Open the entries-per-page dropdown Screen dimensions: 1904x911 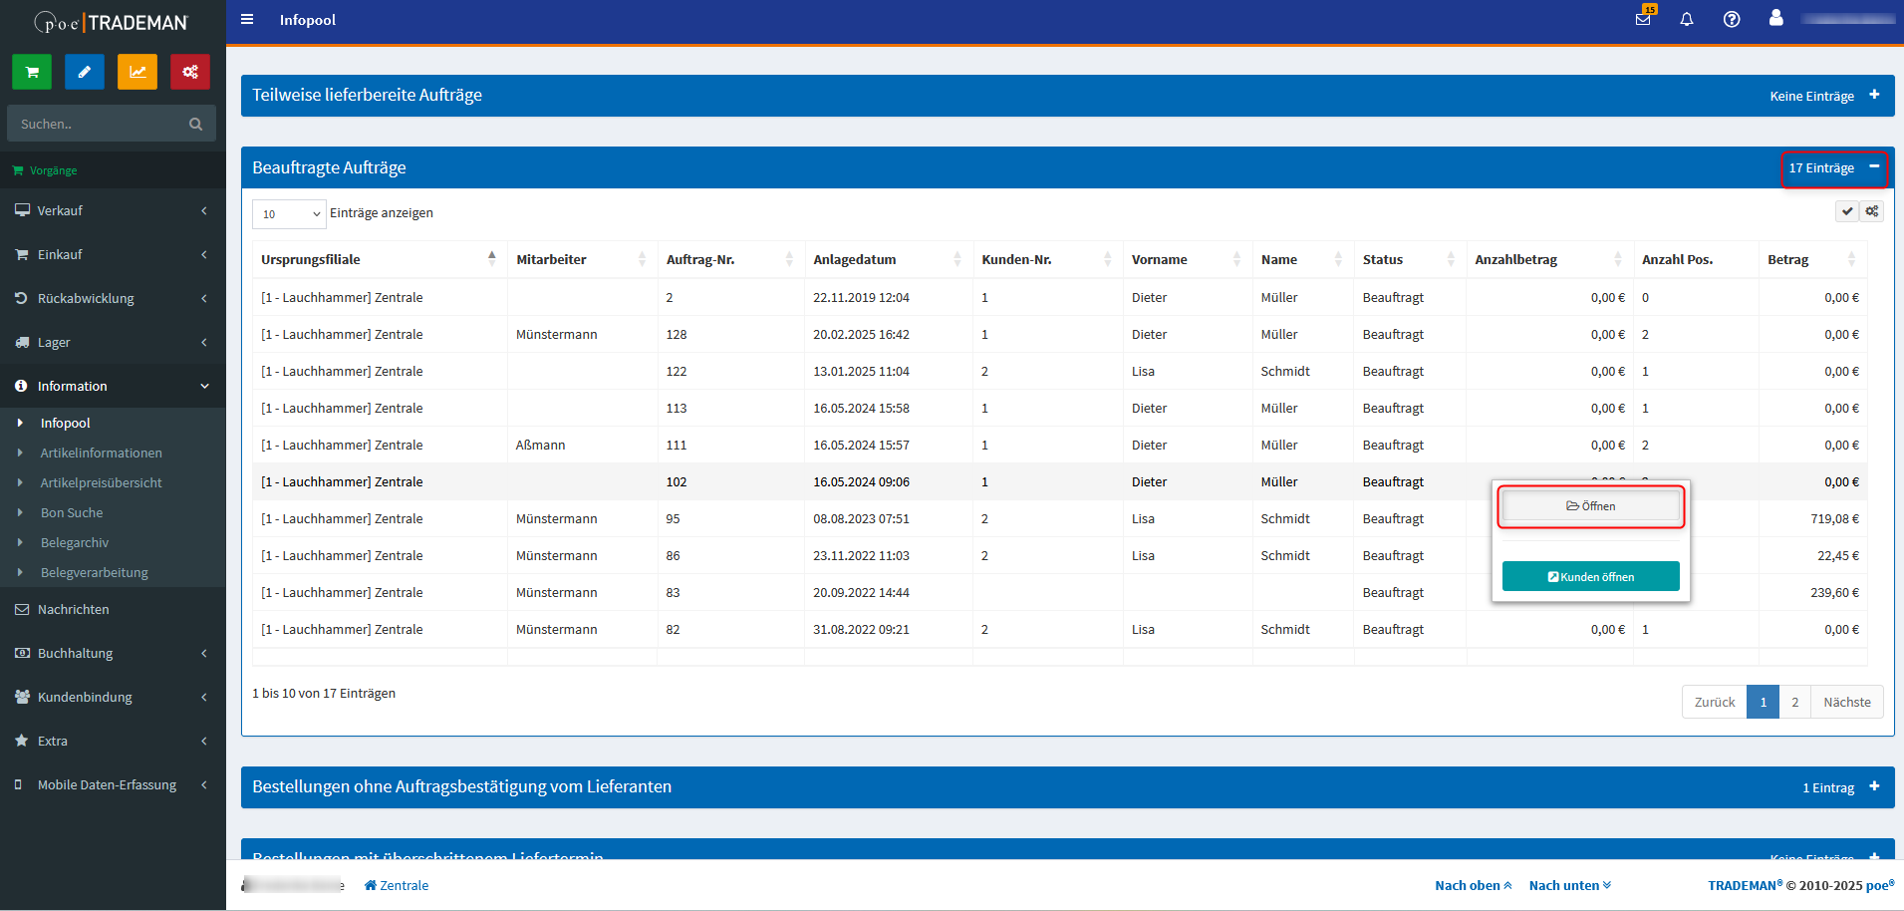289,214
